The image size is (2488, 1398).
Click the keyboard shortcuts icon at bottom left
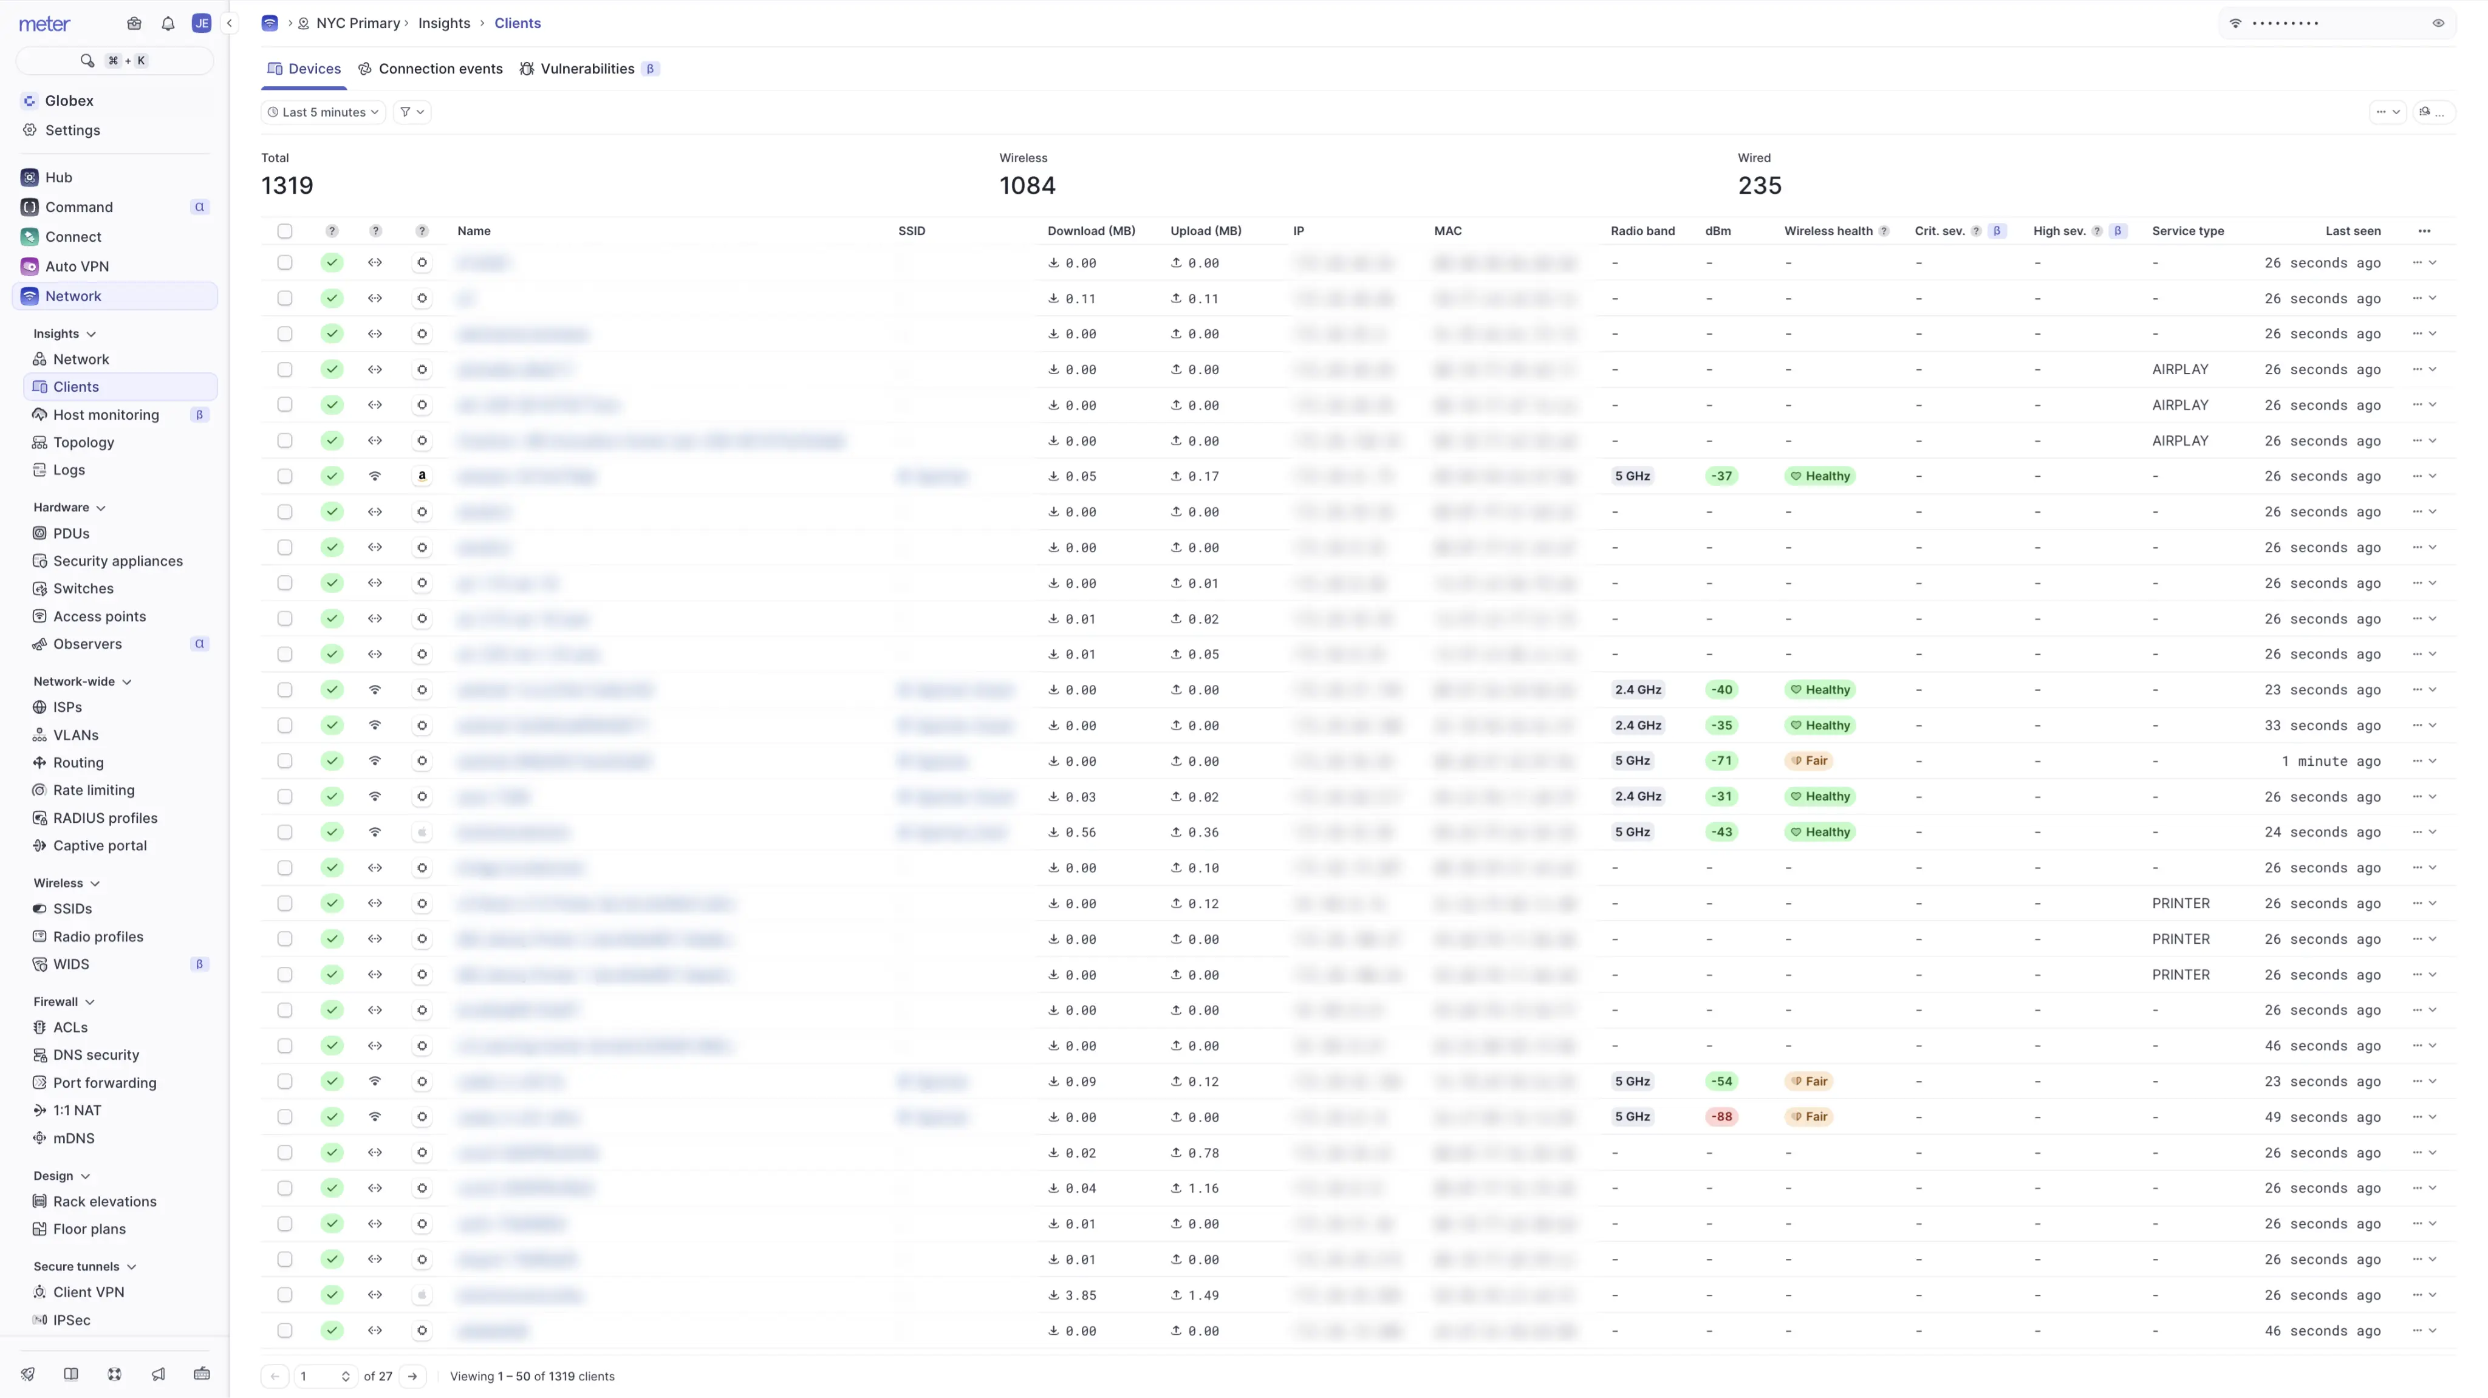click(202, 1374)
